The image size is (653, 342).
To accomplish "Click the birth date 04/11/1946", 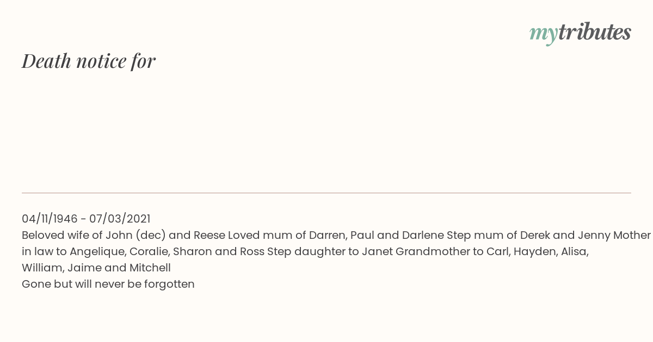I will coord(50,219).
